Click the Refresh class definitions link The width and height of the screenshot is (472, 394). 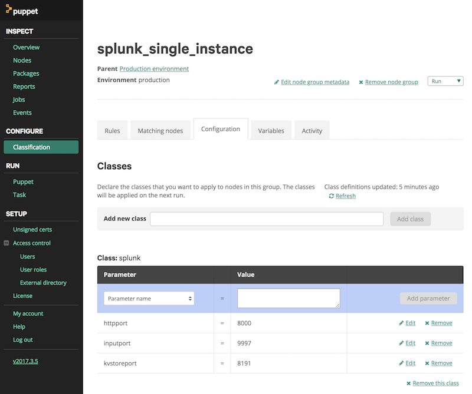346,196
